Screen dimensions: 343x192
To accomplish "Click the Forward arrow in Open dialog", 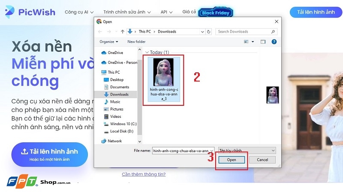I will pyautogui.click(x=109, y=32).
